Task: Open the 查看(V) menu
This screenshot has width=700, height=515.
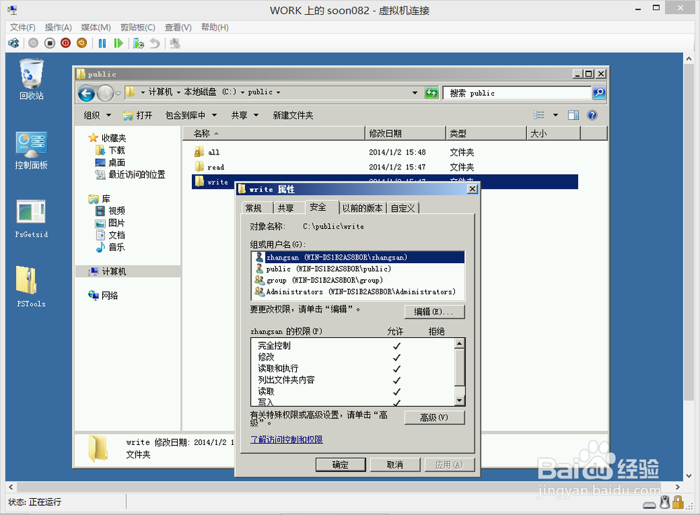Action: [x=178, y=27]
